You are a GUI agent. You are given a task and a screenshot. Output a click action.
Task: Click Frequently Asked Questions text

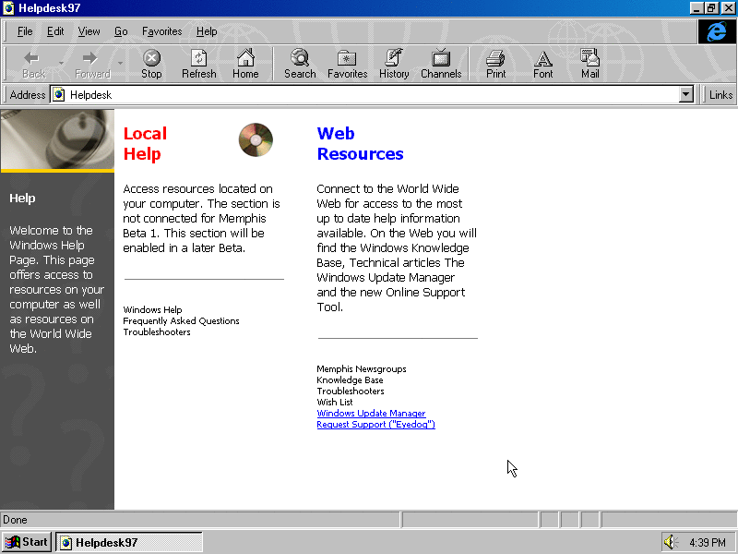click(x=181, y=320)
